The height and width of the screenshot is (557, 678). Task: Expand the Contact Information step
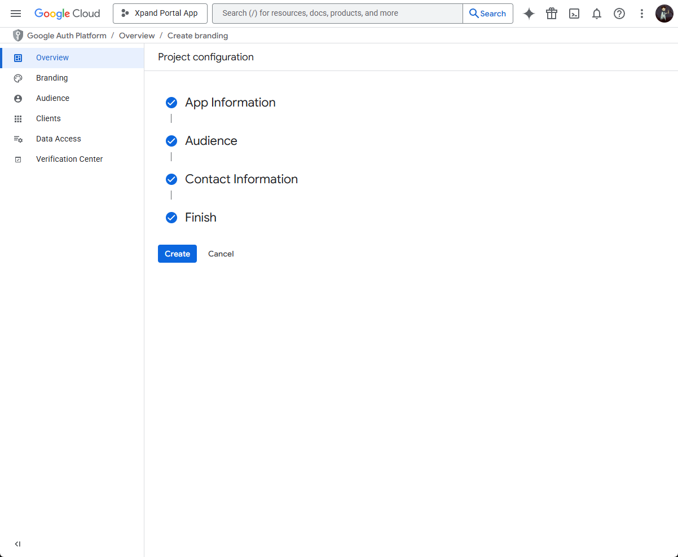click(x=241, y=179)
